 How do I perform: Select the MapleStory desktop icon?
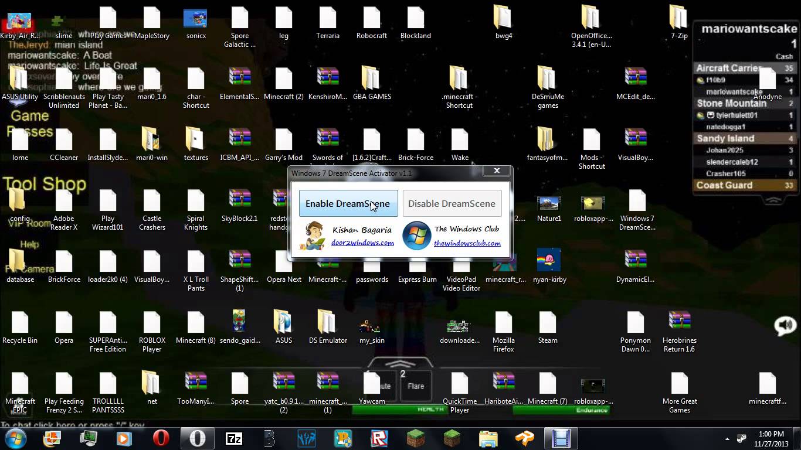[x=152, y=23]
